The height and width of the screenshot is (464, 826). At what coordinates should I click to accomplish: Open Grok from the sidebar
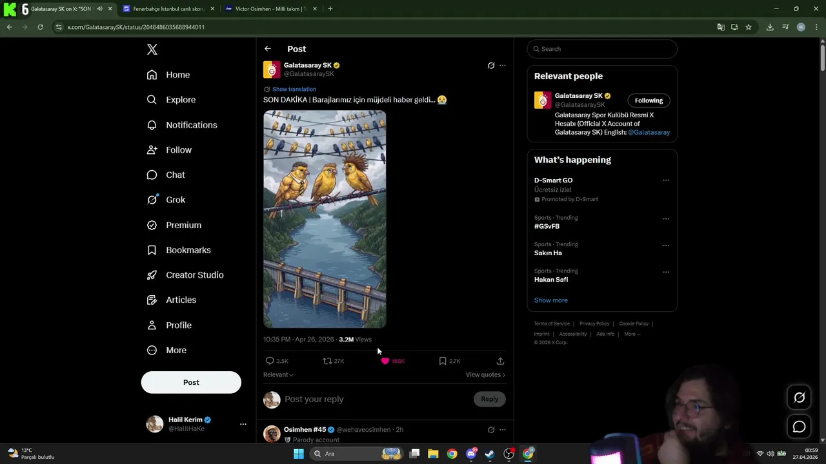coord(166,200)
